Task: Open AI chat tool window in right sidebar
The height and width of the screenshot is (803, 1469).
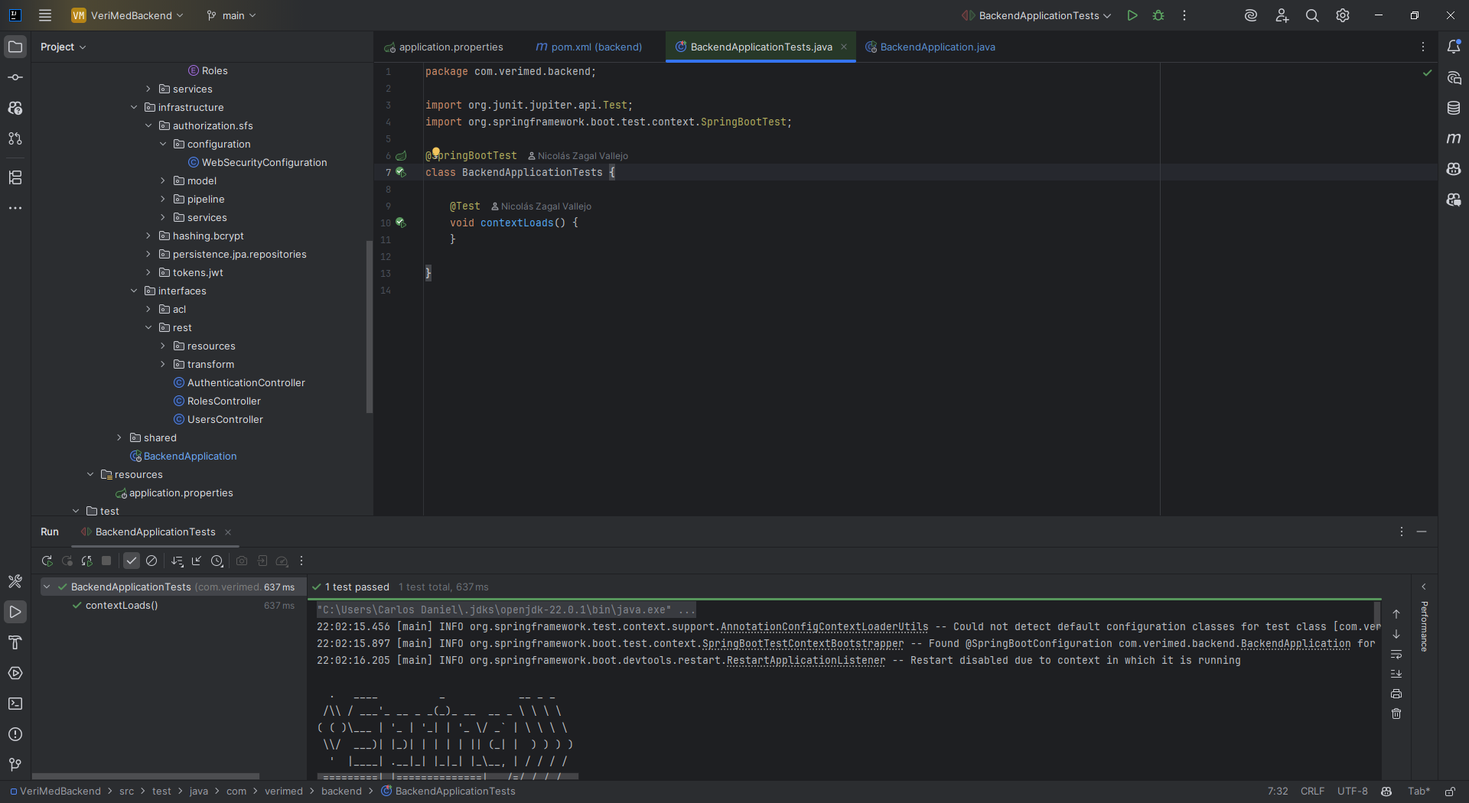Action: pyautogui.click(x=1454, y=77)
